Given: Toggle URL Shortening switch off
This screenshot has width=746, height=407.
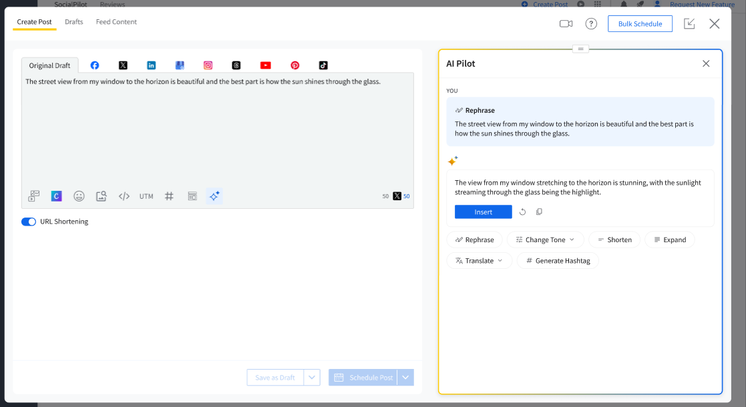Looking at the screenshot, I should [x=29, y=222].
